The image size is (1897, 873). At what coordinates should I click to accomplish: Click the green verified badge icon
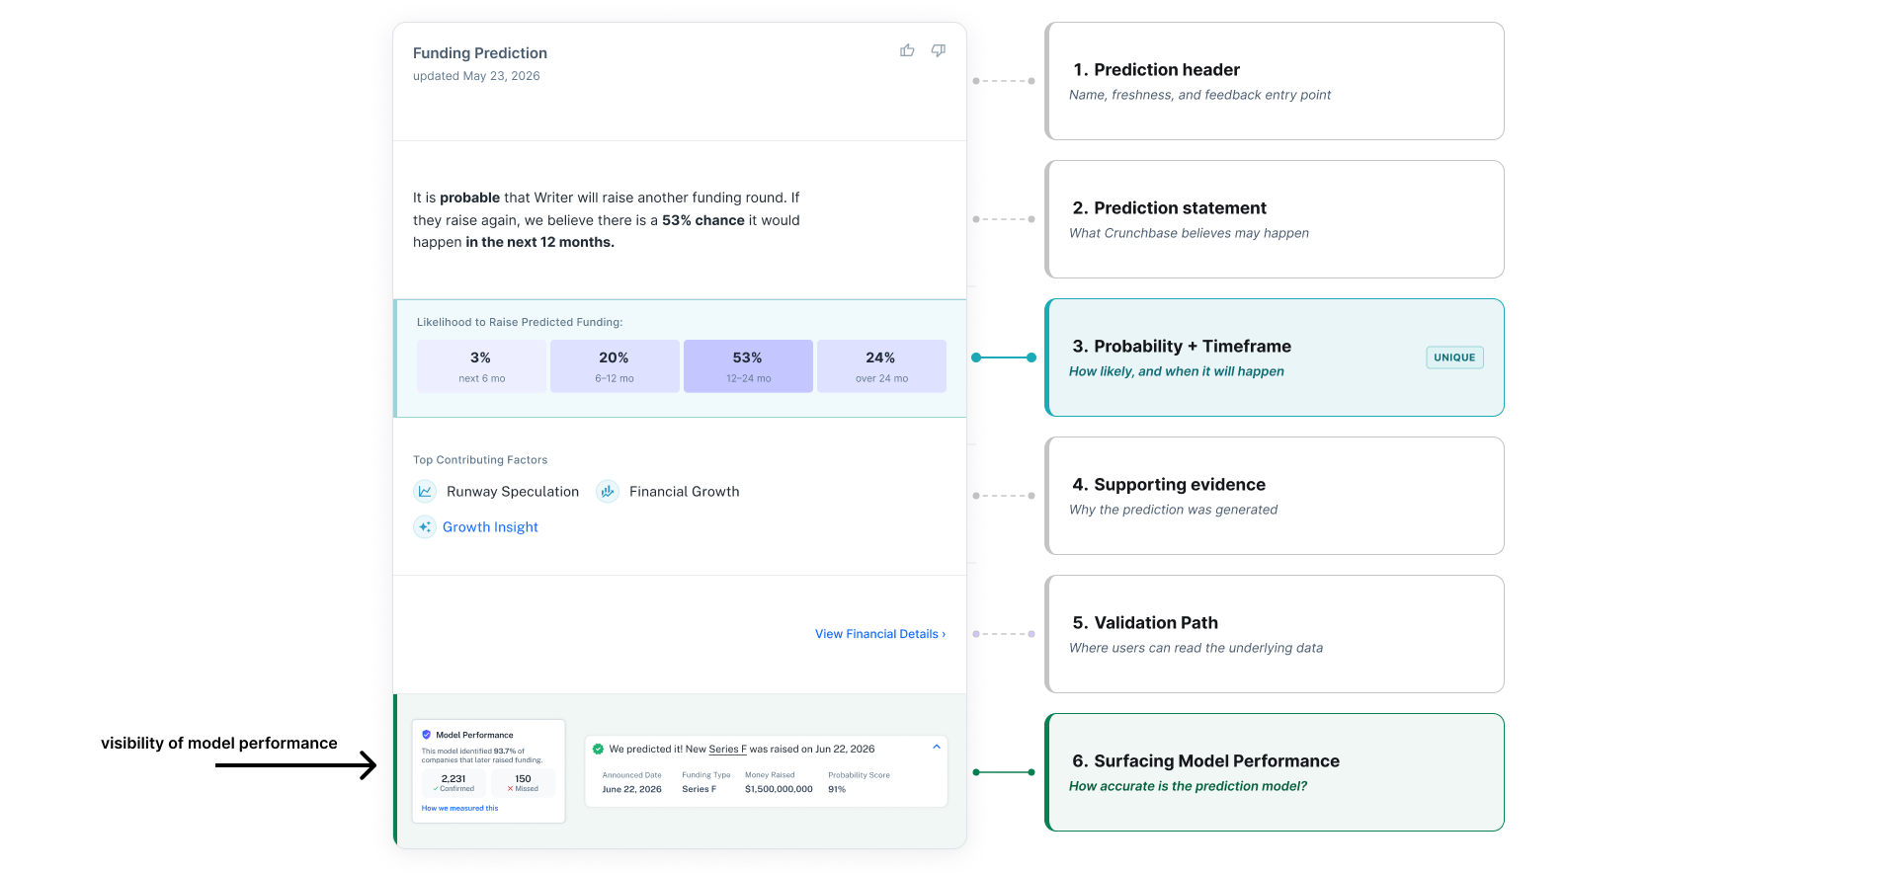598,749
